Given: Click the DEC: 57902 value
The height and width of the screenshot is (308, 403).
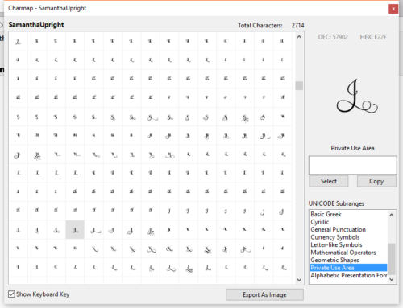Looking at the screenshot, I should 333,37.
